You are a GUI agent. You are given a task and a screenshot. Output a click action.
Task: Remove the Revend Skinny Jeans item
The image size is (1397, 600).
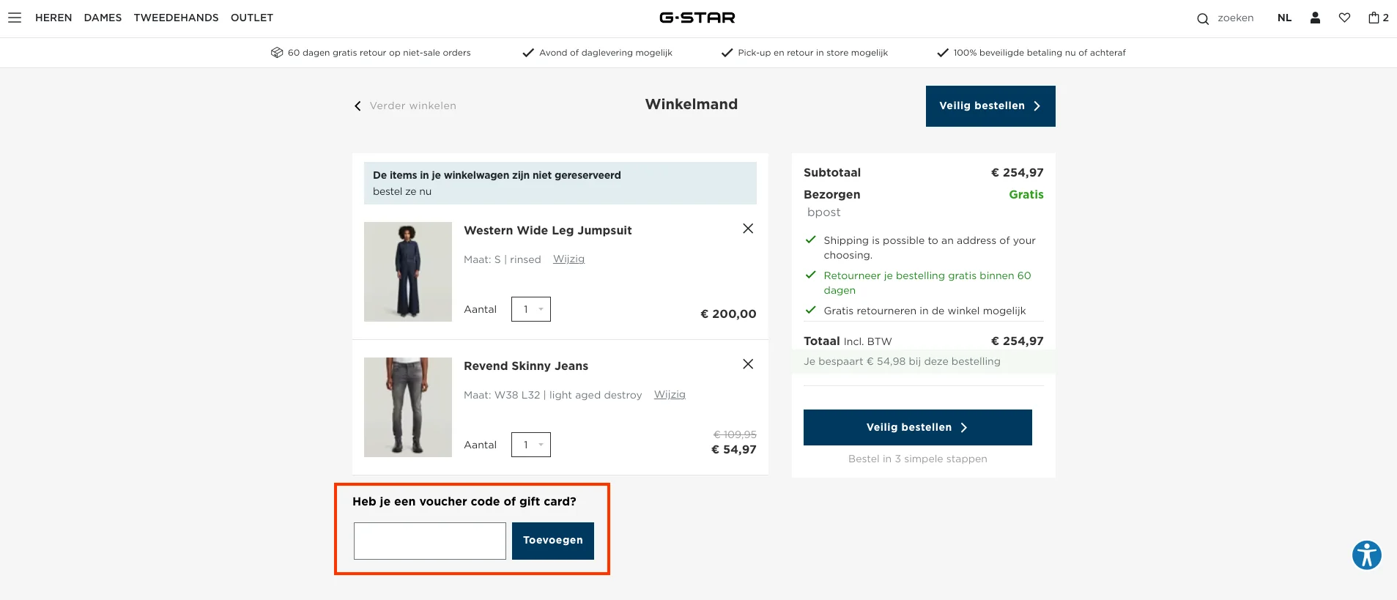pyautogui.click(x=747, y=364)
